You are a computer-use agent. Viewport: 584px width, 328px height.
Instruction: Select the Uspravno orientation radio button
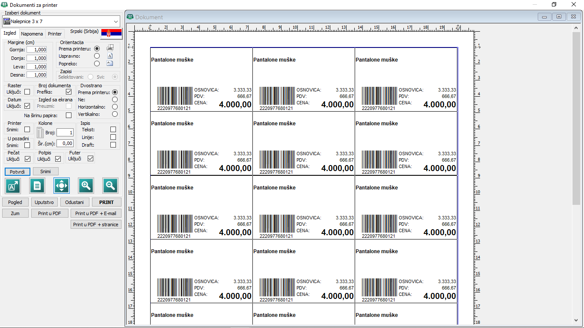click(97, 56)
